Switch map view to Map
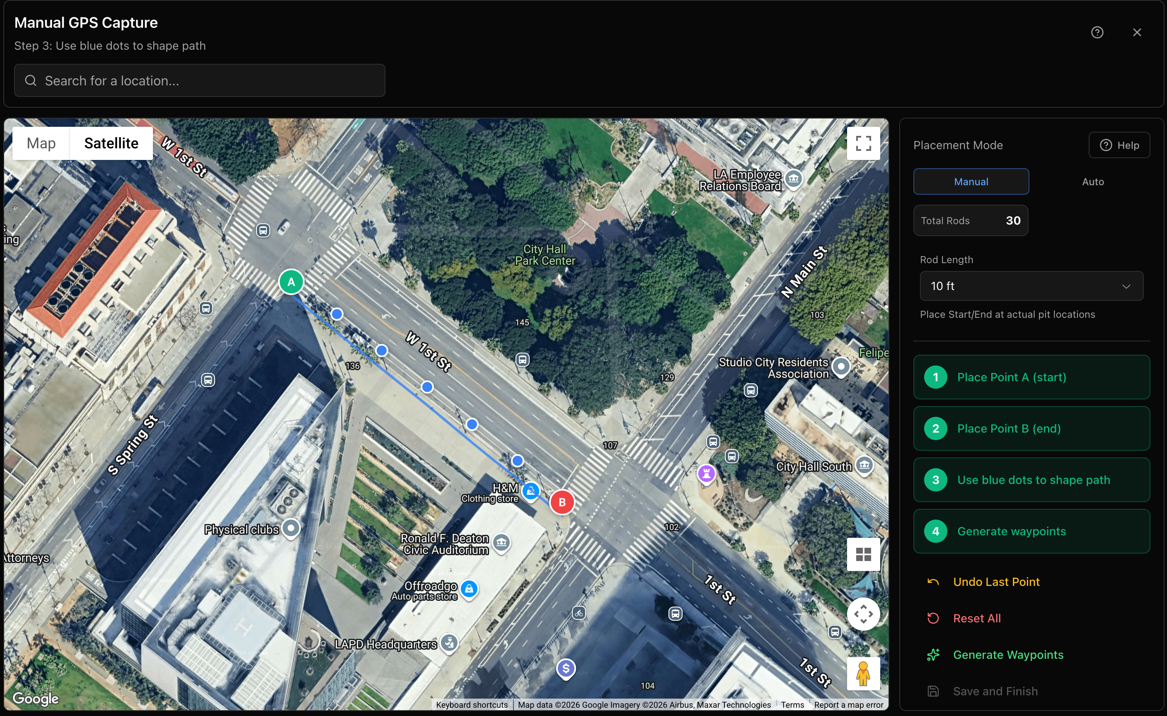Image resolution: width=1167 pixels, height=716 pixels. coord(41,143)
